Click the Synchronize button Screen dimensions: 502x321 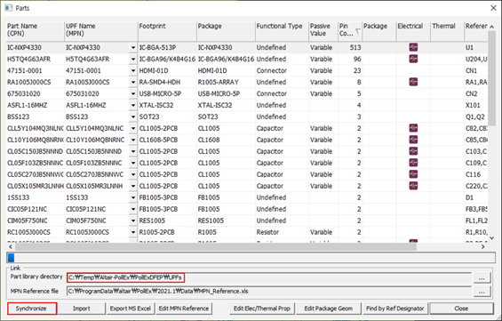(32, 309)
